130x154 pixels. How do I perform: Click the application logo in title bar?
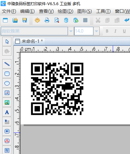pyautogui.click(x=3, y=4)
